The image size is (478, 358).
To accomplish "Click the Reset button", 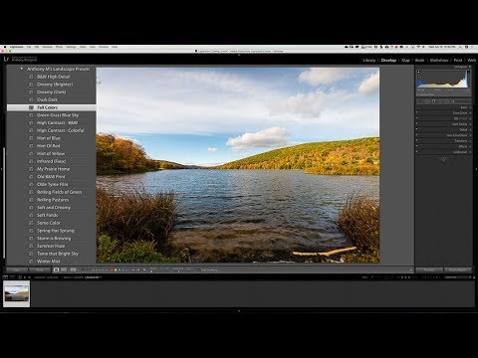I will point(457,269).
